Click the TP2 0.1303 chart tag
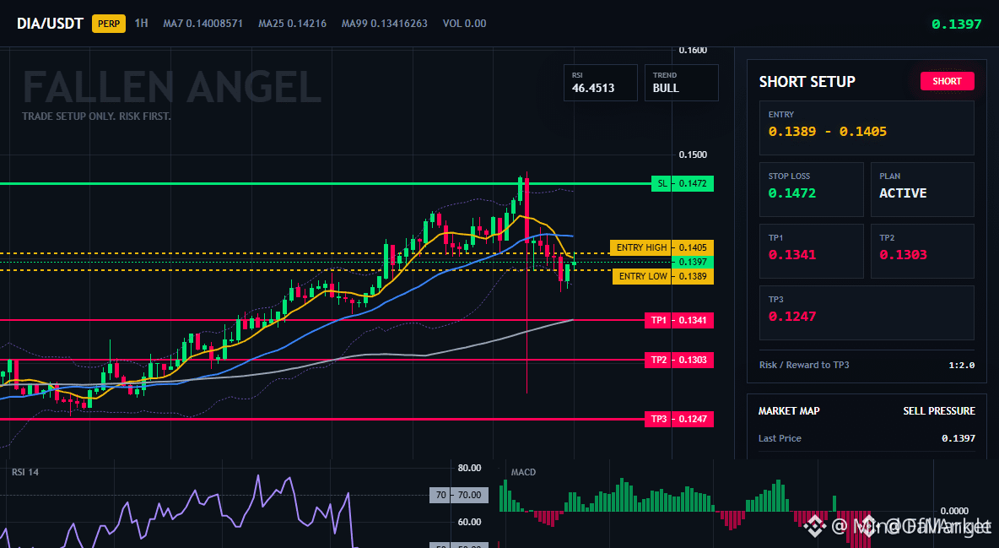This screenshot has width=999, height=548. (679, 360)
